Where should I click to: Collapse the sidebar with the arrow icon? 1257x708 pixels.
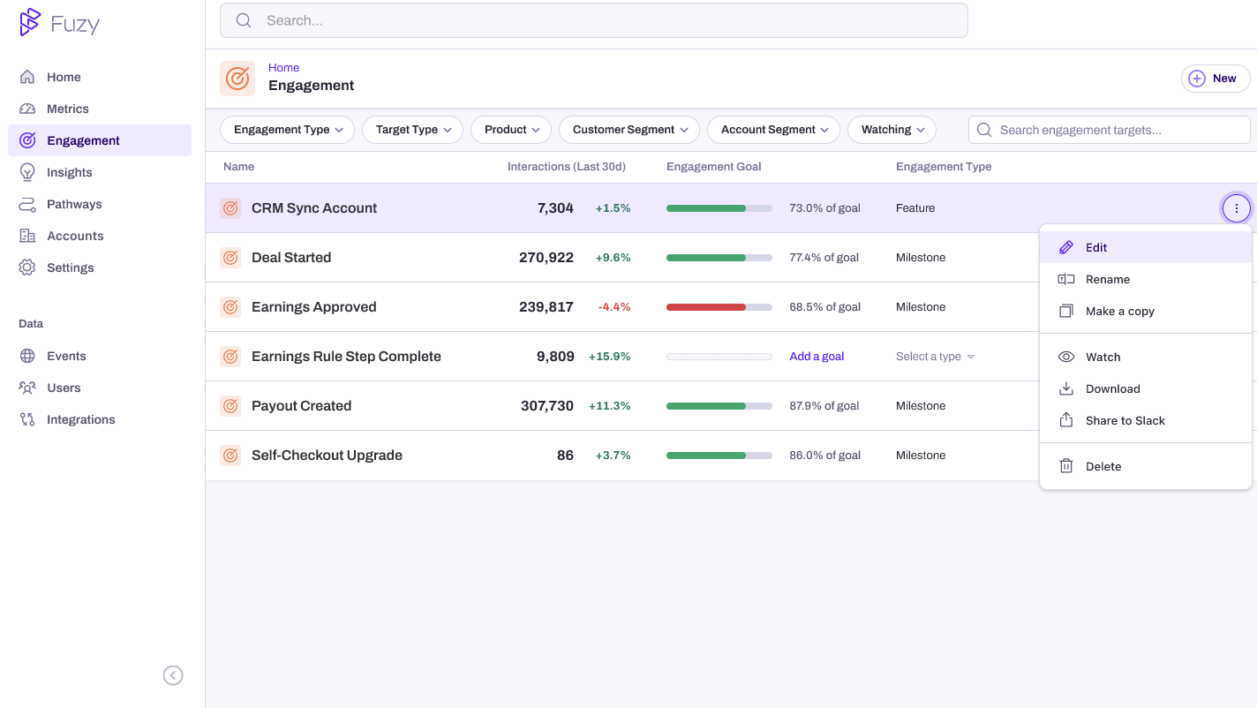(x=173, y=675)
